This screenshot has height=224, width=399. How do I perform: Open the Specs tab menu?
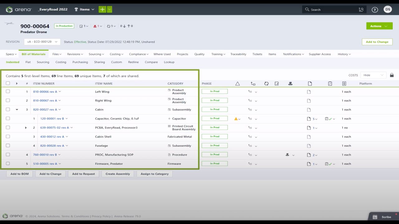[x=11, y=54]
